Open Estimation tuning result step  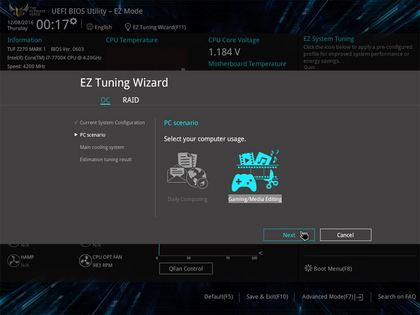pos(106,159)
